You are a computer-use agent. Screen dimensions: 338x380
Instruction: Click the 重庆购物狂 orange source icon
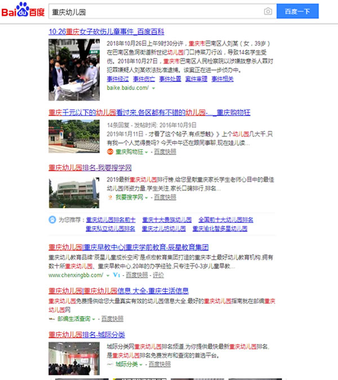[110, 152]
